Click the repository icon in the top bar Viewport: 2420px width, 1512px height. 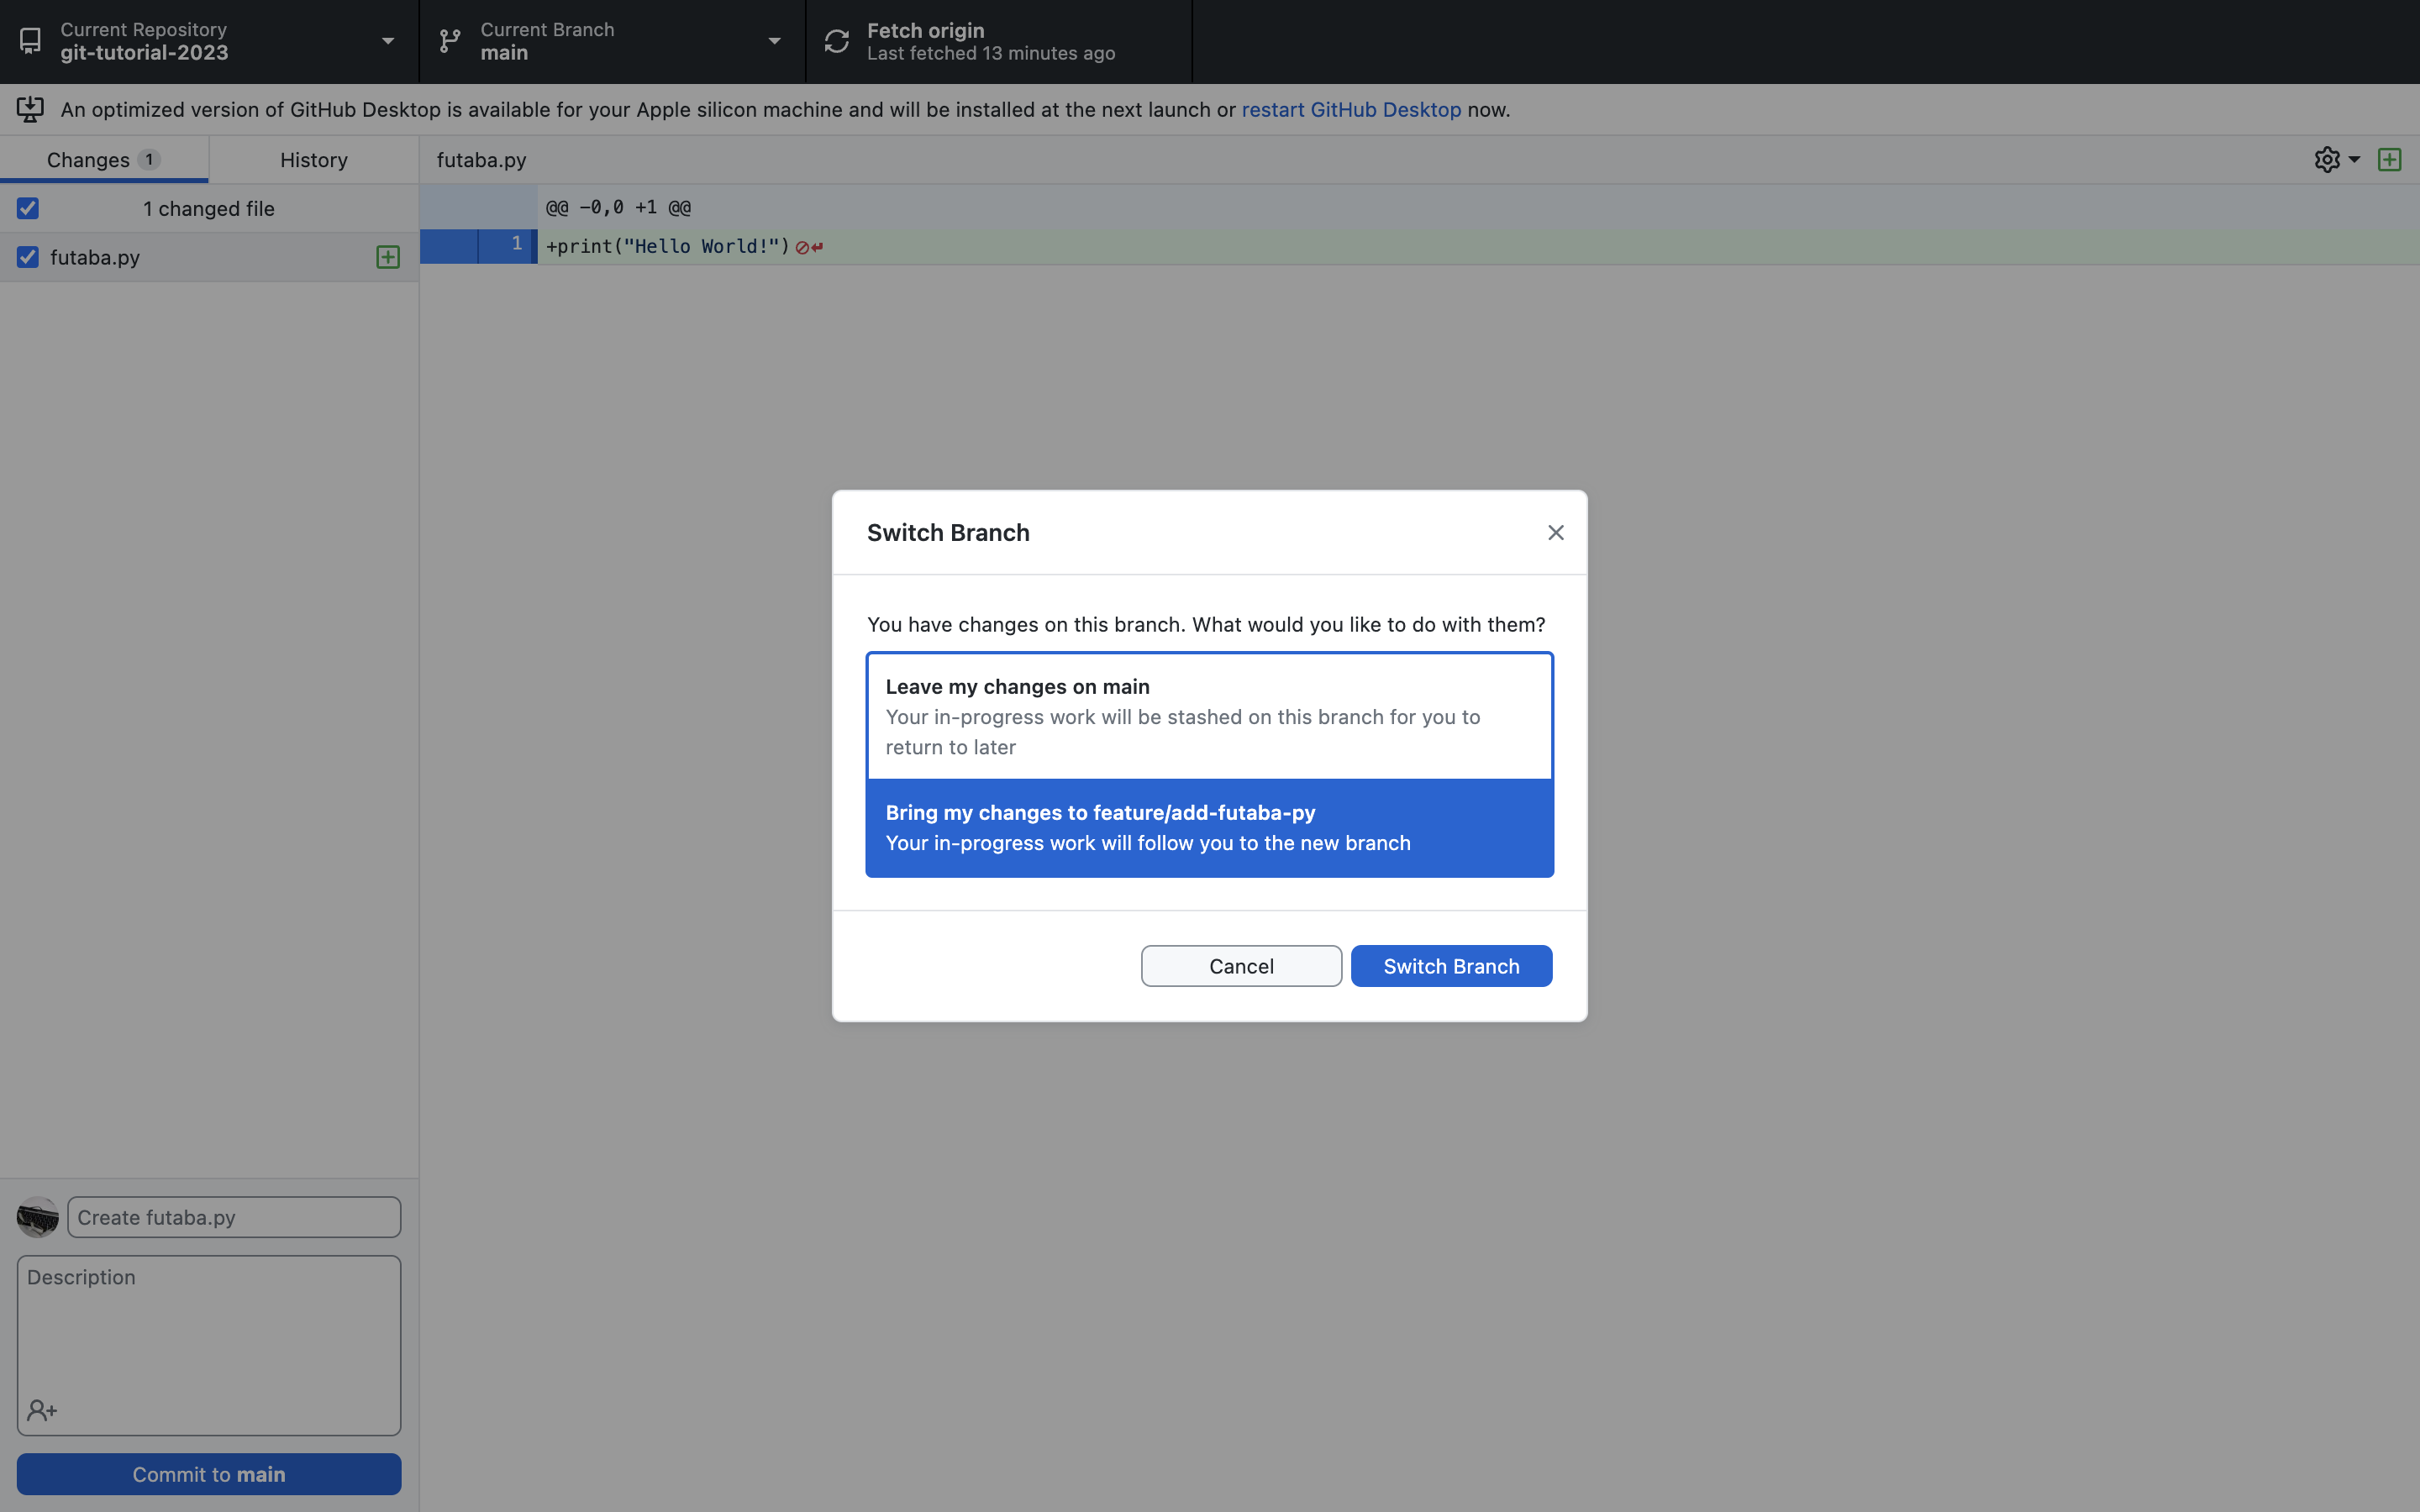tap(30, 41)
